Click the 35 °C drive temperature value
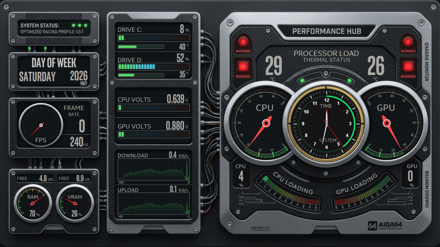The image size is (440, 247). [184, 75]
